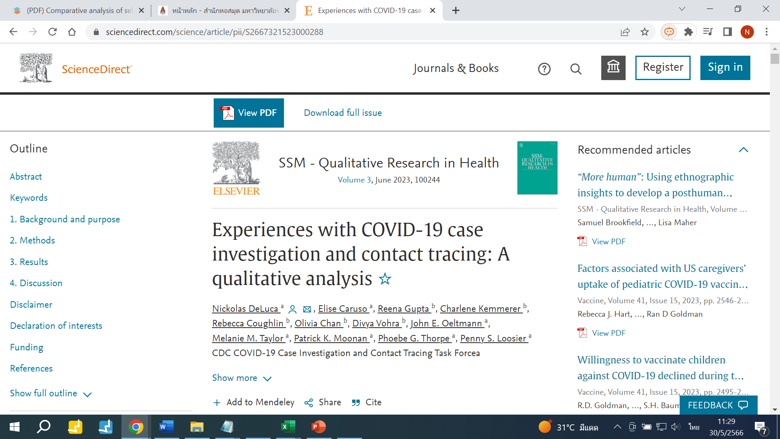Open Windows Start menu
780x439 pixels.
coord(15,427)
